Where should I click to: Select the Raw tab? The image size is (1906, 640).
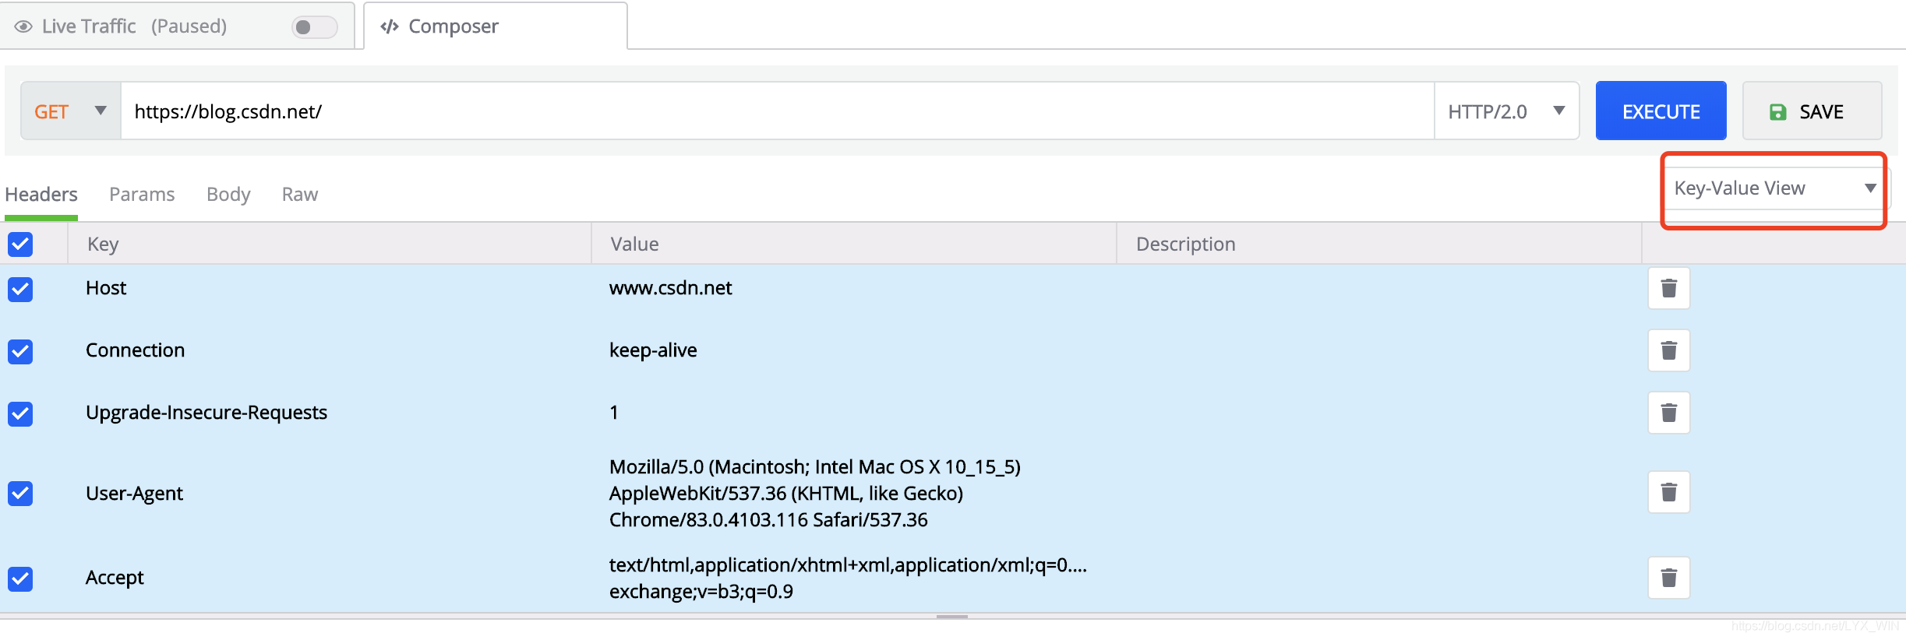(300, 195)
